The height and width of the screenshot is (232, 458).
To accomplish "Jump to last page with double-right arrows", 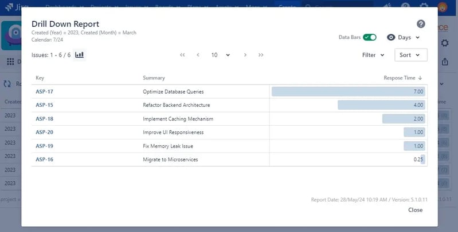I will [x=261, y=55].
